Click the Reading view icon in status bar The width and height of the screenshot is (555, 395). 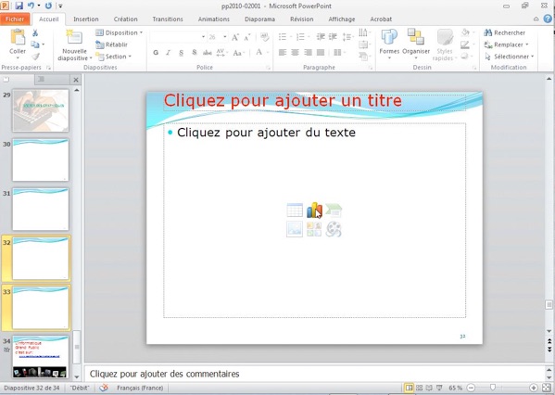(429, 388)
